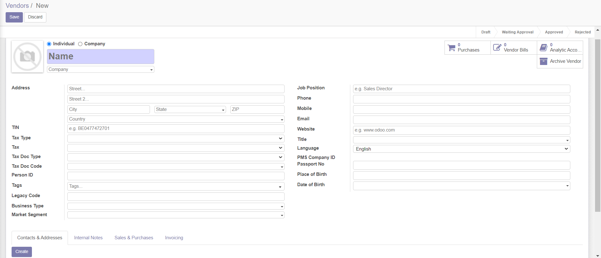
Task: Open the Sales & Purchases tab
Action: click(134, 238)
